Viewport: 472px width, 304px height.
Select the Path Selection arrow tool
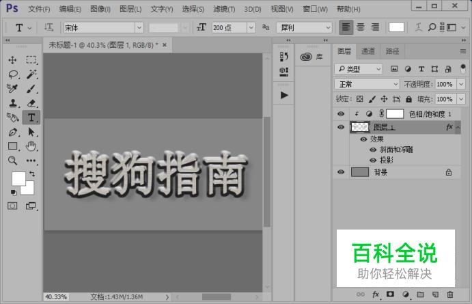click(31, 132)
